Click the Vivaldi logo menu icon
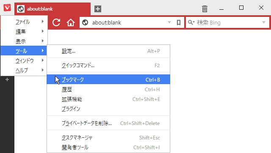This screenshot has width=271, height=153. (7, 8)
